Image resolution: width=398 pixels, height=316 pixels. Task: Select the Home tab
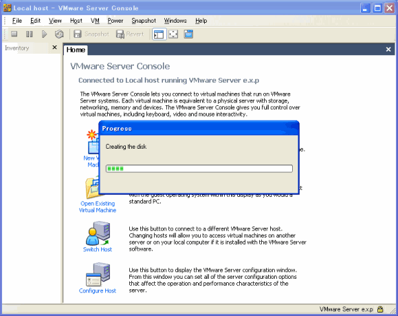(x=76, y=50)
